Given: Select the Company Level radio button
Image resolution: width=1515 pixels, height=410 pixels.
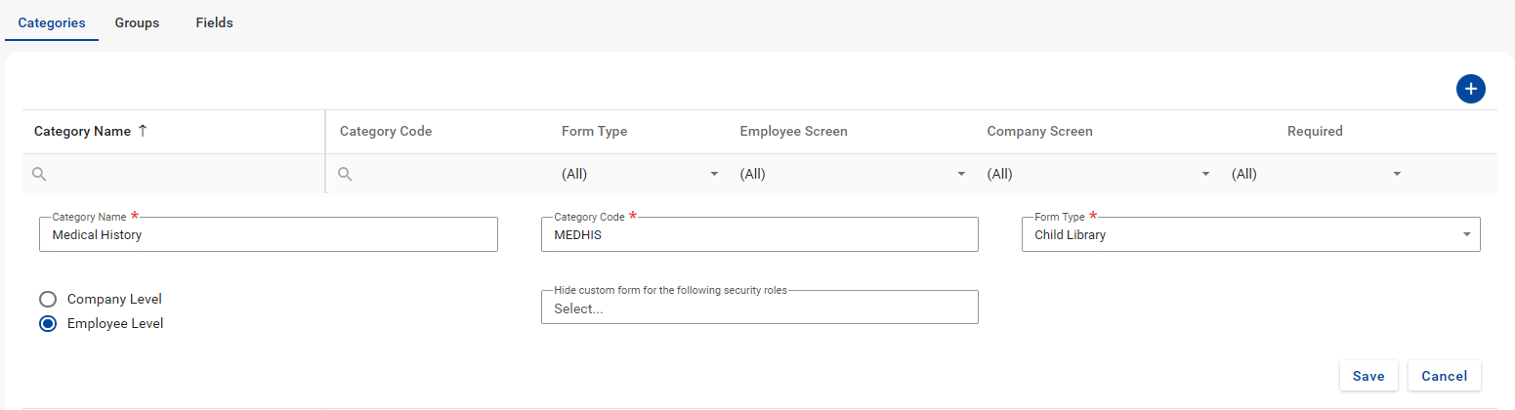Looking at the screenshot, I should click(47, 299).
